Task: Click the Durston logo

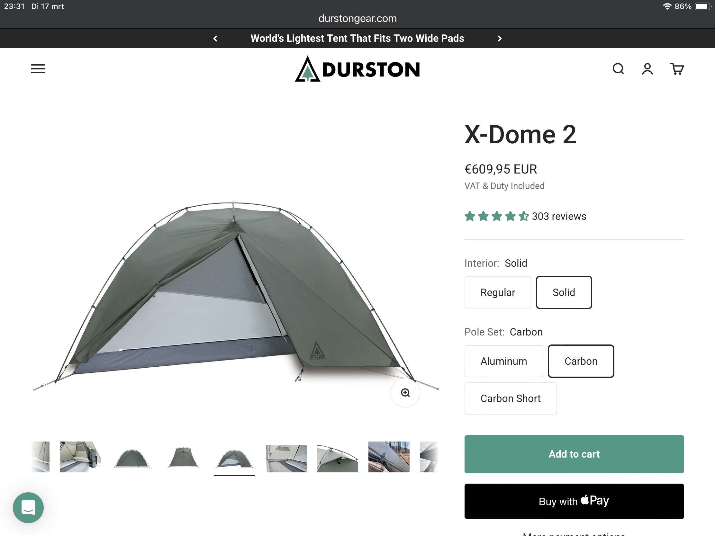Action: (x=357, y=69)
